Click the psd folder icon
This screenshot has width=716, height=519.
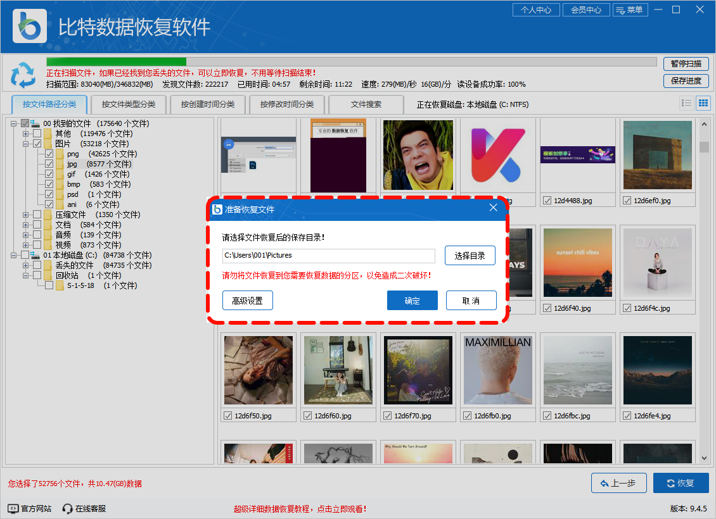click(x=60, y=194)
